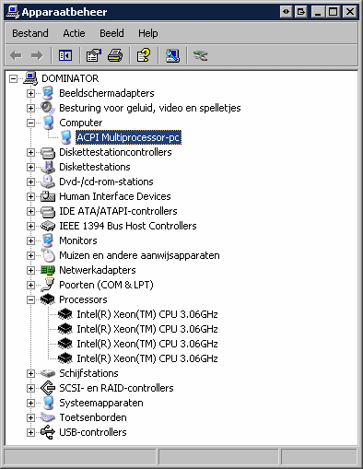The height and width of the screenshot is (469, 363).
Task: Select the last Intel Xeon CPU entry
Action: pos(147,358)
